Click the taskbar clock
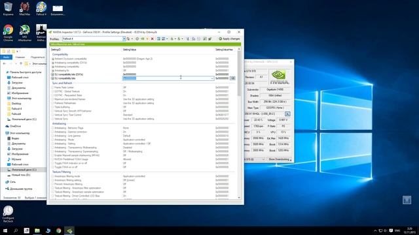Screen dimensions: 419x235 [x=409, y=230]
